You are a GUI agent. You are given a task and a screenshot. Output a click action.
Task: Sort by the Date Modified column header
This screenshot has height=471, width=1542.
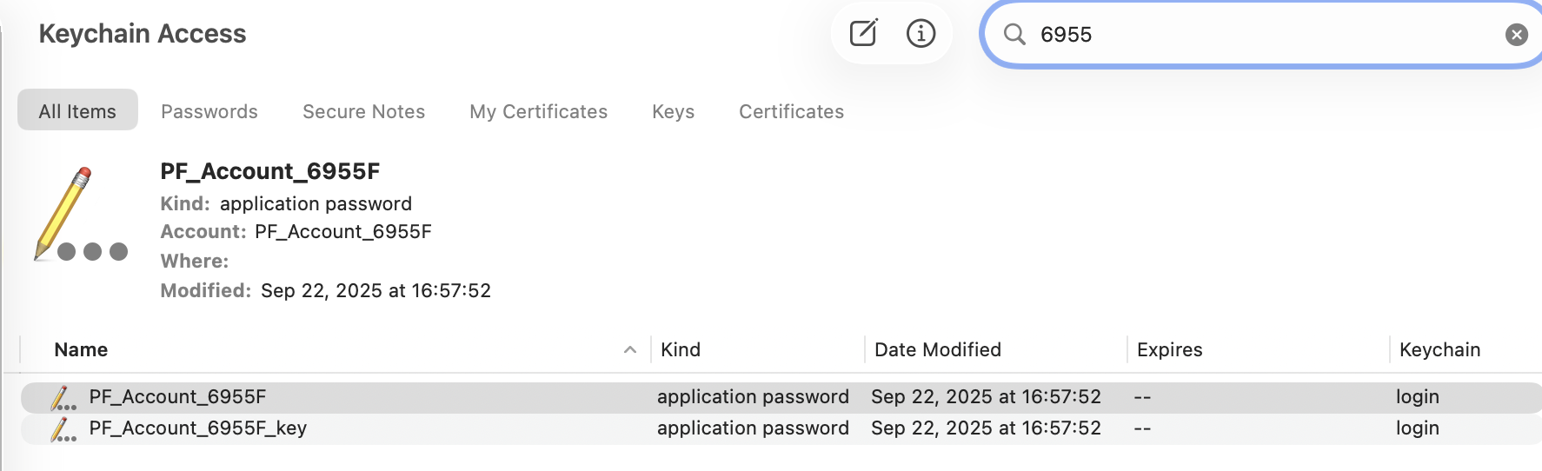(x=938, y=350)
